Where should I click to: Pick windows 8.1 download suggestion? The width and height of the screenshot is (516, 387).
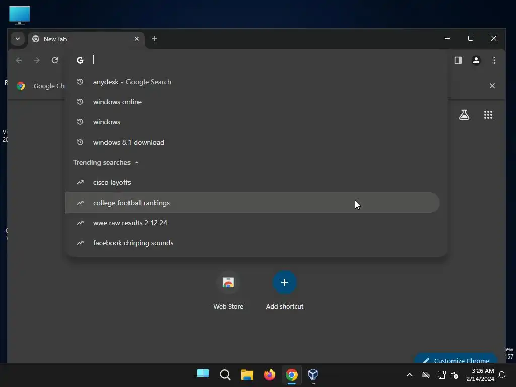point(252,142)
